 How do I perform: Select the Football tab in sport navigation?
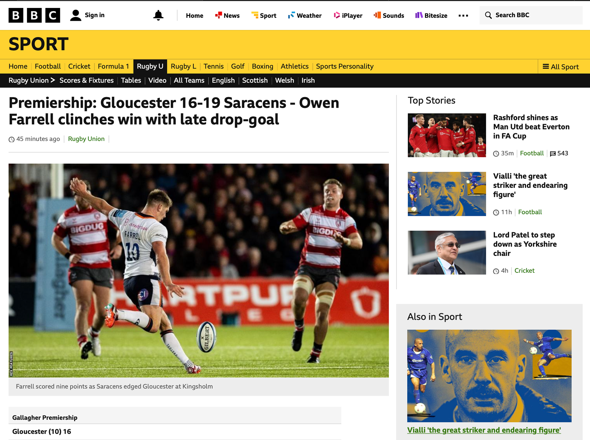point(48,66)
